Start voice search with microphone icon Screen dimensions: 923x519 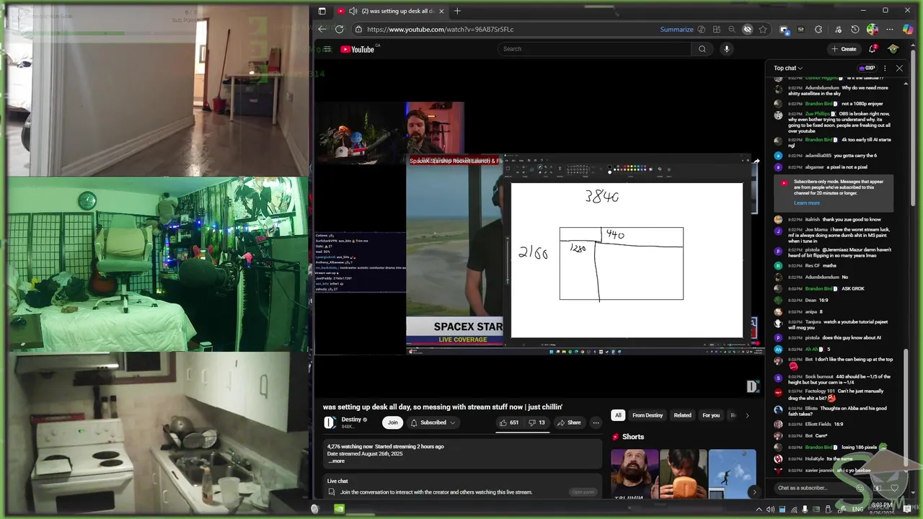click(x=726, y=49)
